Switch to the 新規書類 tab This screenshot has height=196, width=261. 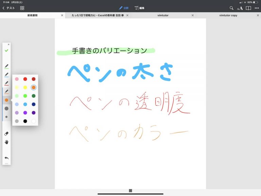click(x=33, y=15)
